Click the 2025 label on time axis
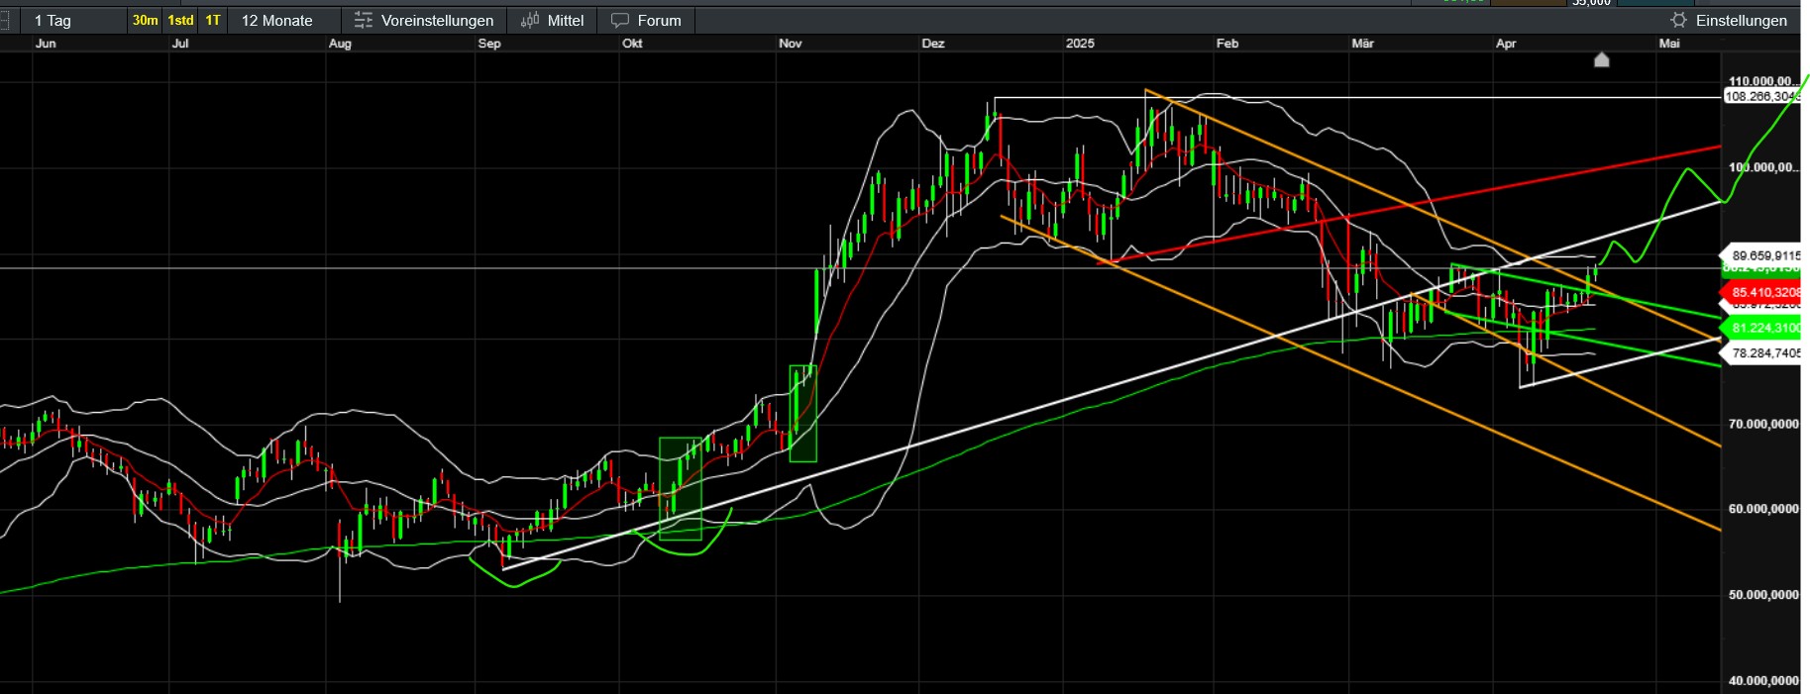The height and width of the screenshot is (694, 1810). (x=1080, y=44)
